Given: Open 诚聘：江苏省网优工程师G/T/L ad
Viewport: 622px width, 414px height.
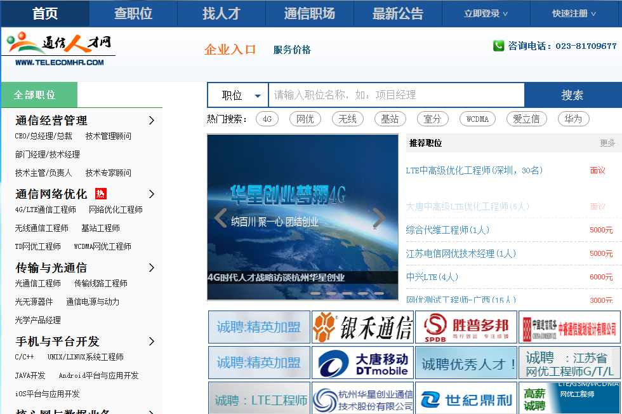Looking at the screenshot, I should coord(570,363).
